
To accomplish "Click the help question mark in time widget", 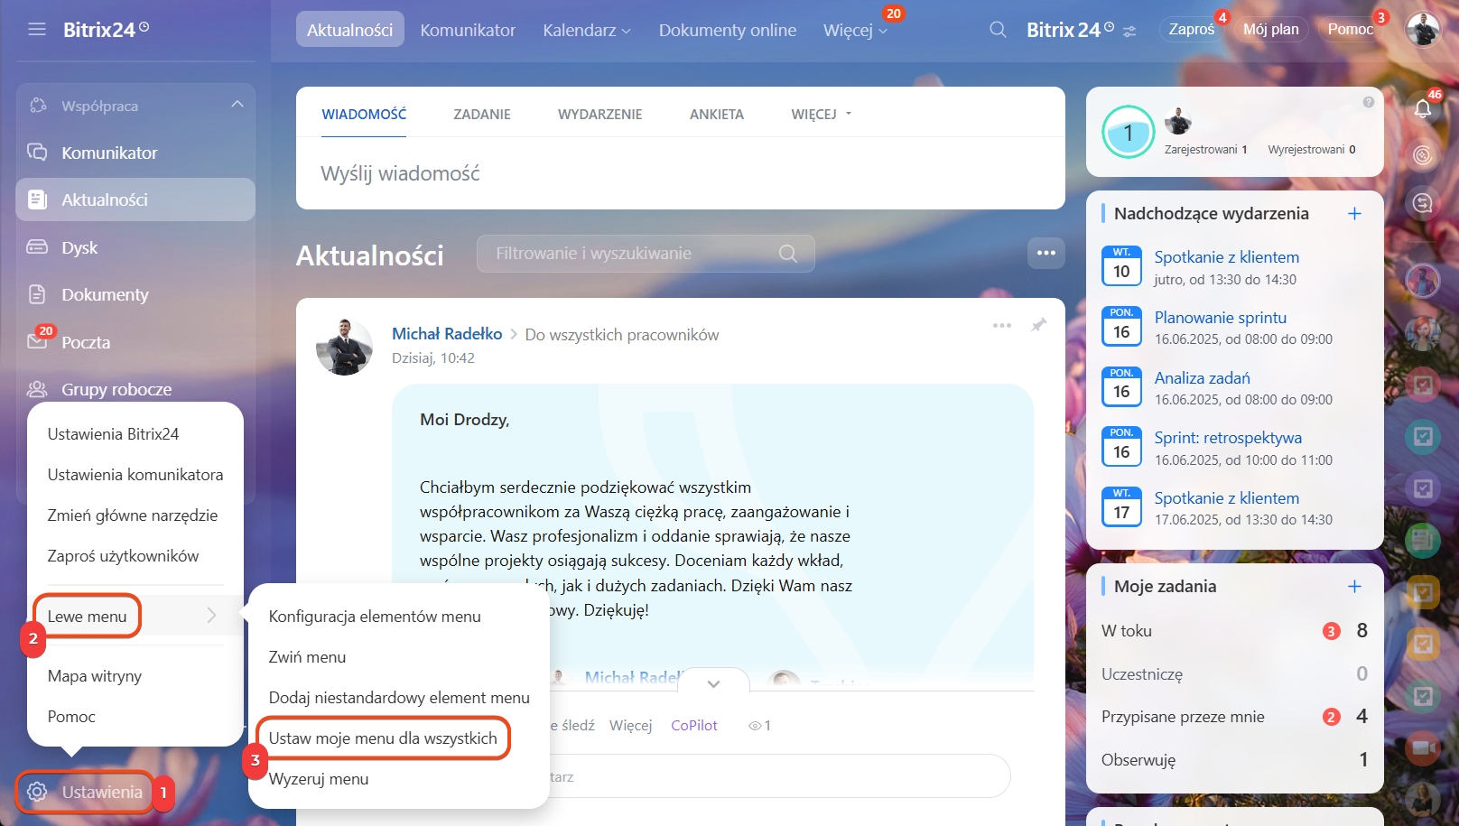I will [1369, 102].
